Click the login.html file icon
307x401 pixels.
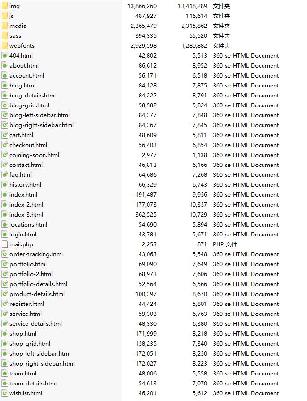tap(5, 234)
